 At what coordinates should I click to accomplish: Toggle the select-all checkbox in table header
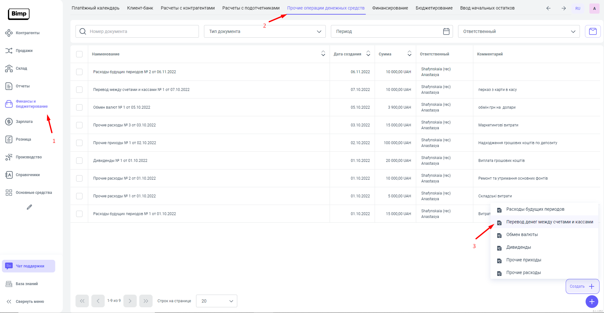[79, 54]
